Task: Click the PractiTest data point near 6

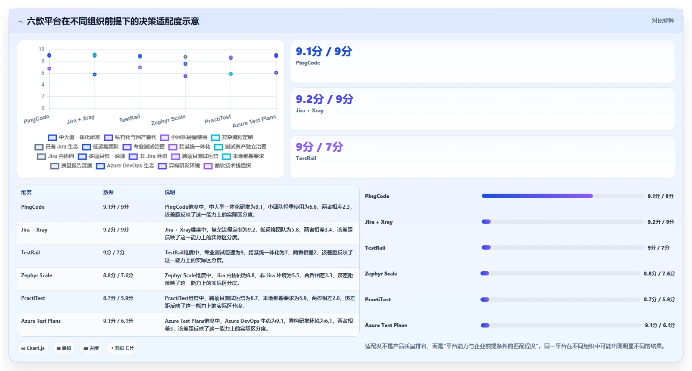Action: click(231, 74)
